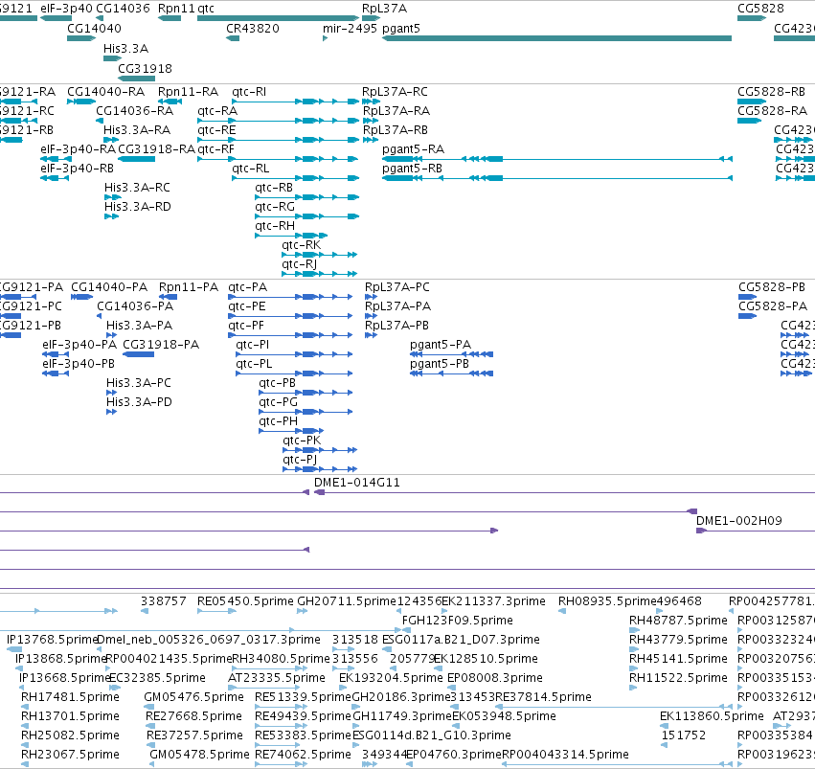Select the eIF-3p40-PA protein label
Viewport: 815px width, 769px height.
79,345
